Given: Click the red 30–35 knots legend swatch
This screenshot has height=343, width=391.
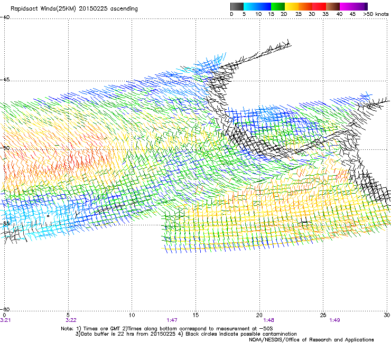Looking at the screenshot, I should (x=319, y=6).
